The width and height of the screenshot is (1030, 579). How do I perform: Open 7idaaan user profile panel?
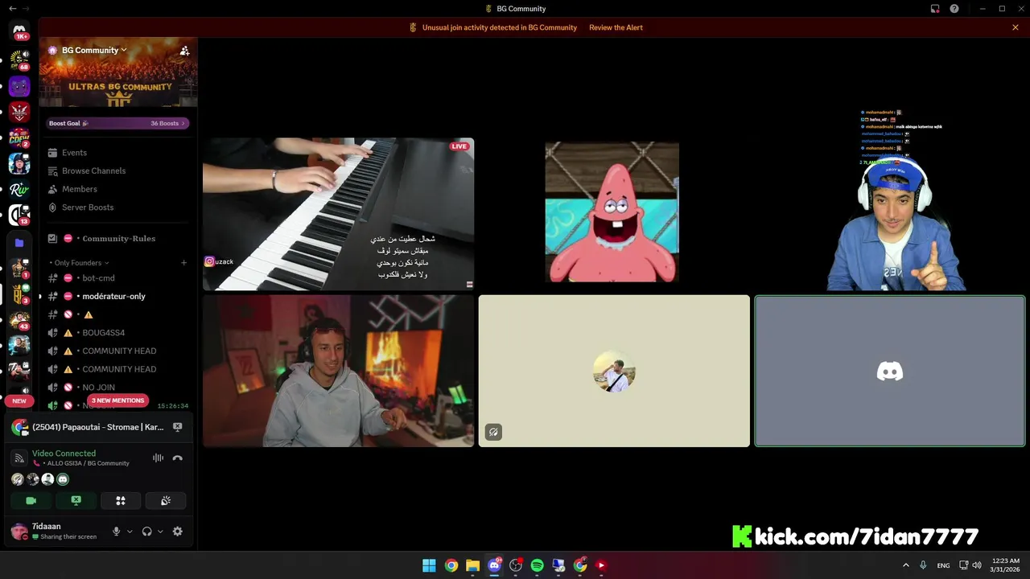55,531
